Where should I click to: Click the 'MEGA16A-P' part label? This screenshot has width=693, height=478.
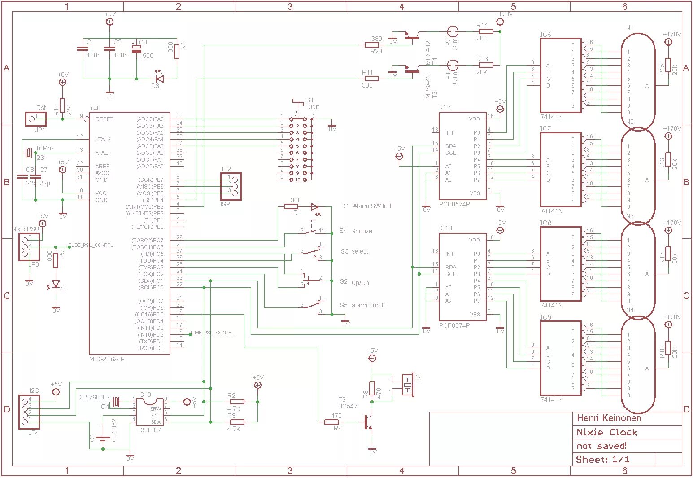coord(107,360)
